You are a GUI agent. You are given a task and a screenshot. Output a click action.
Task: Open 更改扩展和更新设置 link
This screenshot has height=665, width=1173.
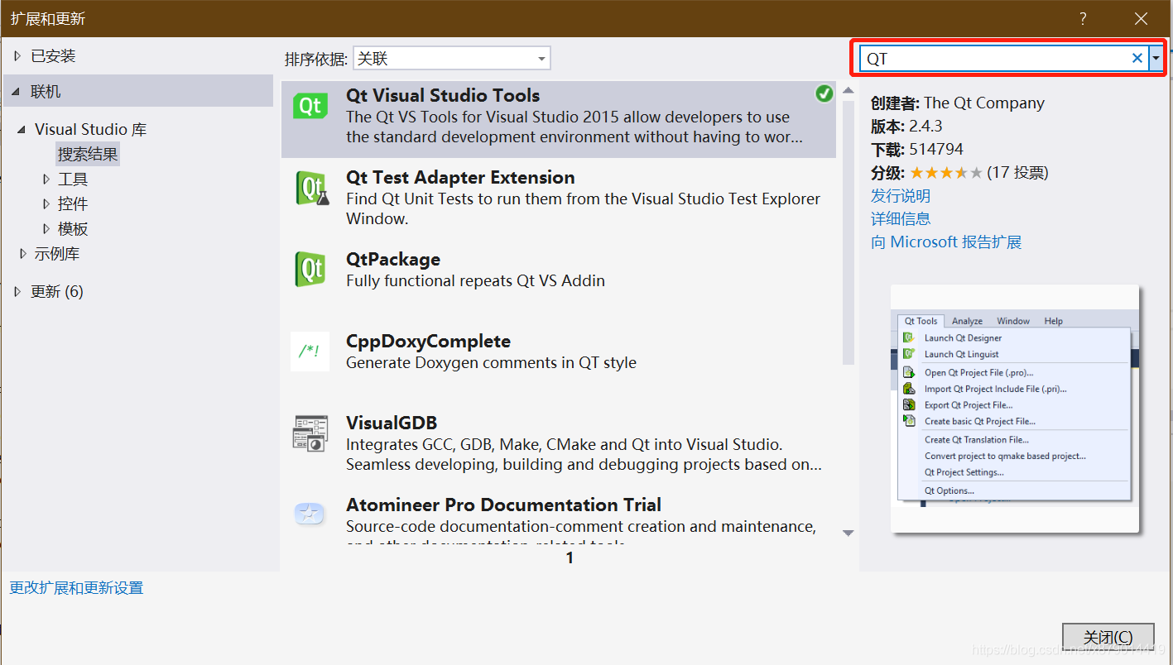76,588
